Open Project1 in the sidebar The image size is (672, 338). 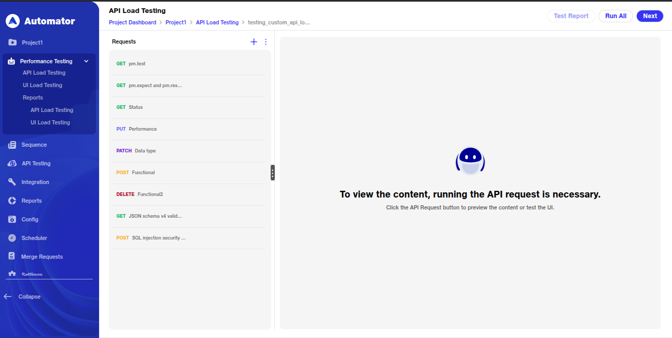tap(32, 43)
